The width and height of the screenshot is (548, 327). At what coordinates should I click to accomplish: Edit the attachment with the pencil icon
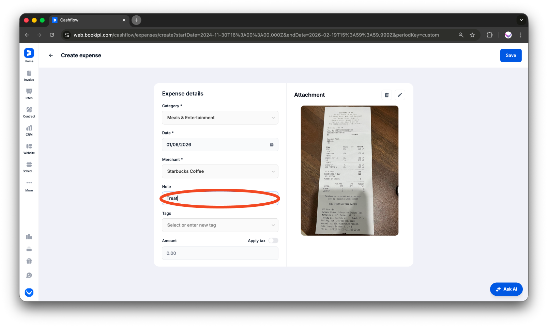coord(400,95)
